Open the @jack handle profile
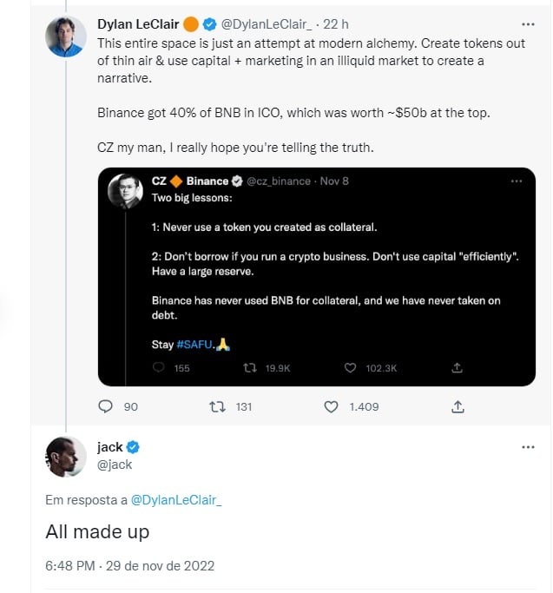The image size is (553, 593). pos(115,465)
